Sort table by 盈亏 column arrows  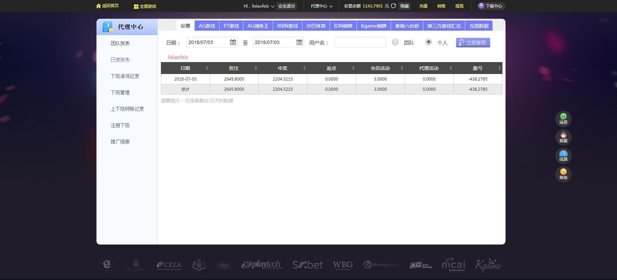click(x=499, y=68)
